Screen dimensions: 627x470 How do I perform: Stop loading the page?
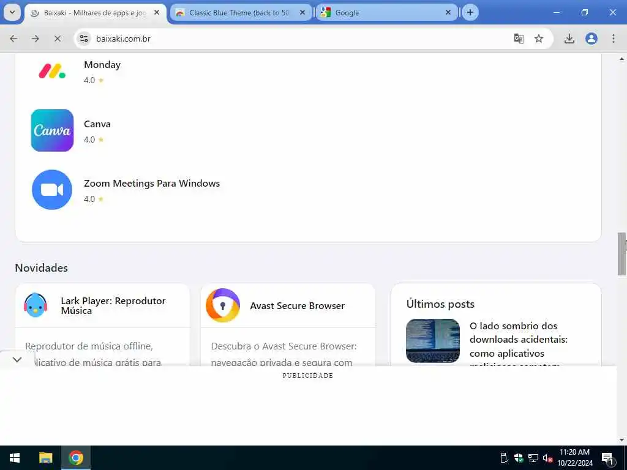click(x=57, y=39)
